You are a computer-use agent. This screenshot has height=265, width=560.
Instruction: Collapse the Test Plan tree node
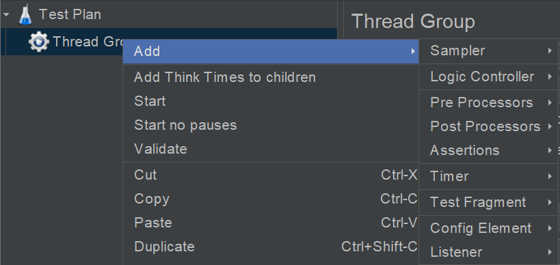pyautogui.click(x=6, y=14)
